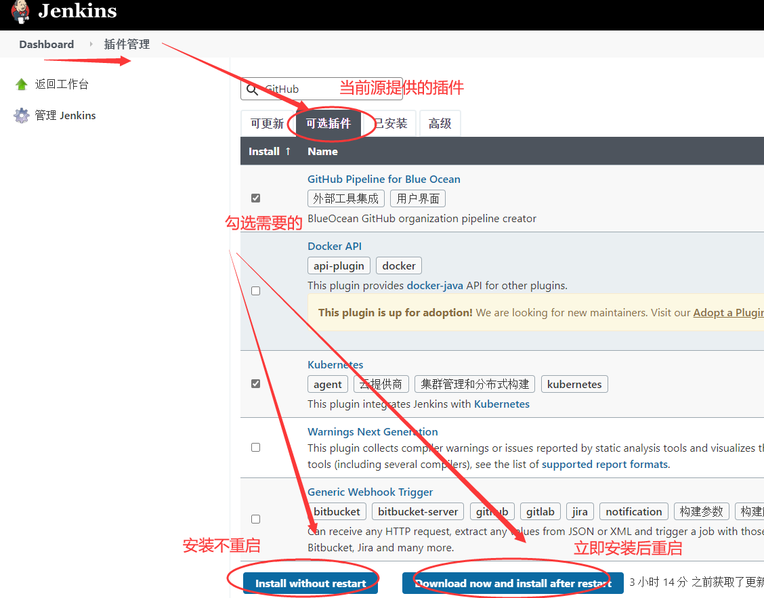Click the github tag under Generic Webhook Trigger
The height and width of the screenshot is (598, 764).
[492, 511]
